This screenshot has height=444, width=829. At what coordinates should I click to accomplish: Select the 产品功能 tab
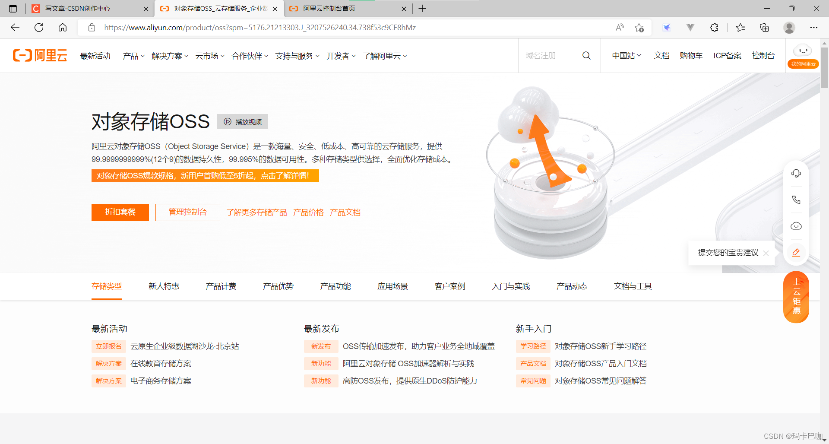335,286
